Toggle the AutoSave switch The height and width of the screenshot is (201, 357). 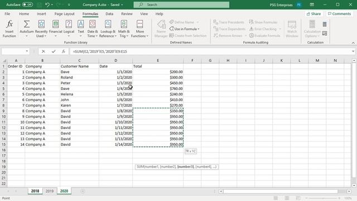[x=28, y=4]
